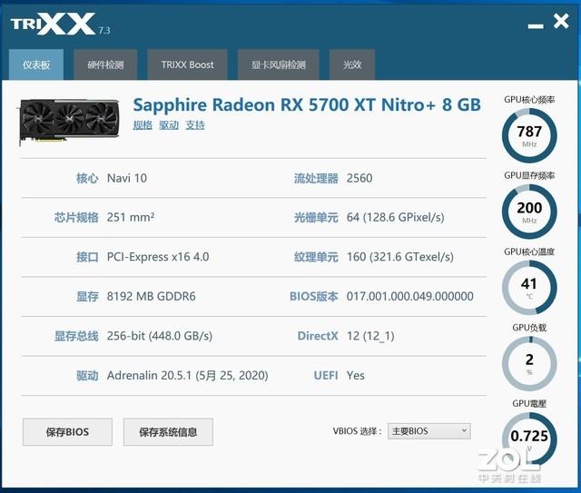Click the Adrenalin 20.5.1 driver value
The height and width of the screenshot is (493, 581).
(x=188, y=376)
